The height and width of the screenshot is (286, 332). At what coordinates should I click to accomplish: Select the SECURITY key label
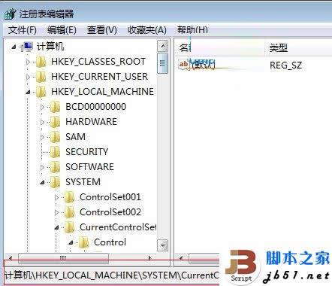pos(87,152)
